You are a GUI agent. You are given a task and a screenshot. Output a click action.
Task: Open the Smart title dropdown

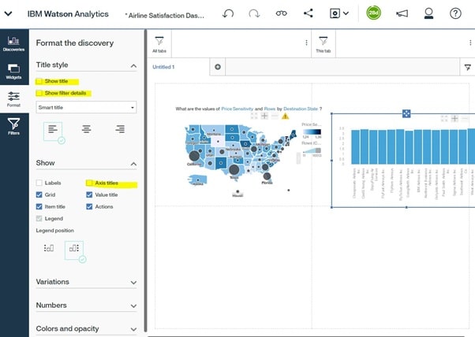tap(86, 107)
